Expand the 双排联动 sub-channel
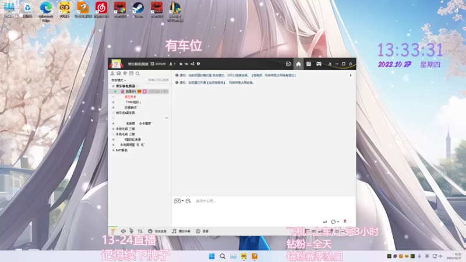This screenshot has width=466, height=262. [x=113, y=108]
